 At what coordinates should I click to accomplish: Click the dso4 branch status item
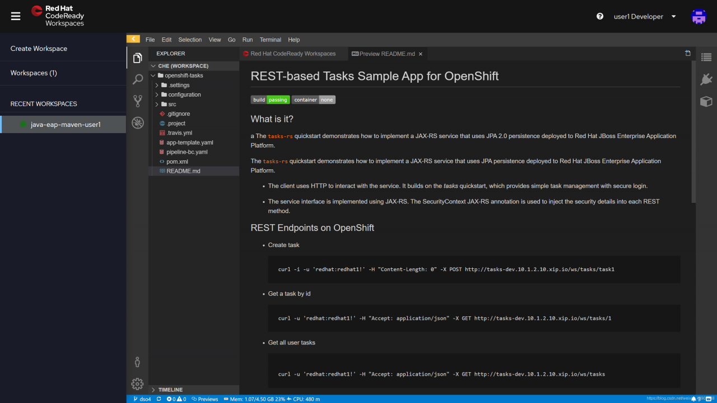tap(142, 399)
